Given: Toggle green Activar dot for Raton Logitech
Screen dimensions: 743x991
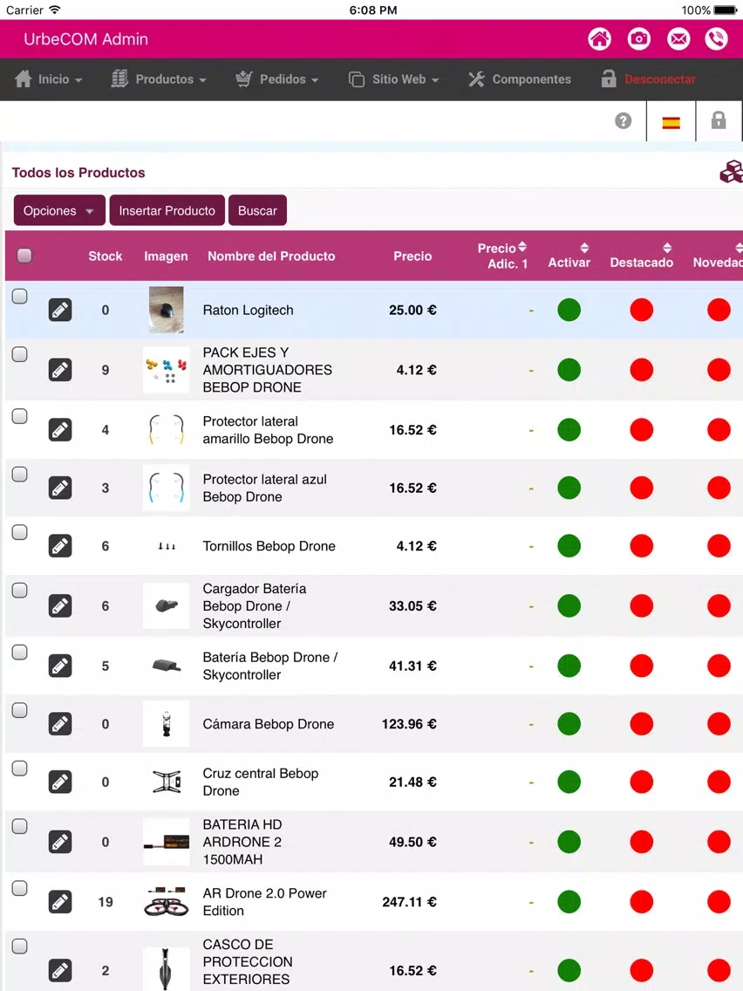Looking at the screenshot, I should (569, 310).
